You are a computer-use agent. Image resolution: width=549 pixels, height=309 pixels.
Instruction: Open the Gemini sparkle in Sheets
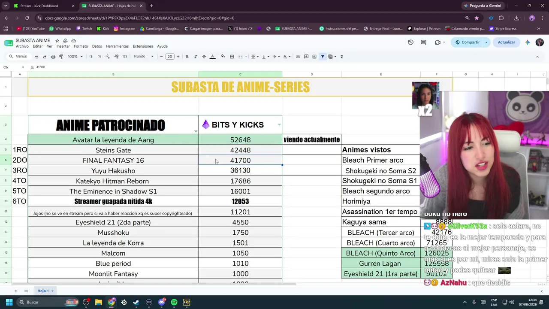(x=528, y=42)
